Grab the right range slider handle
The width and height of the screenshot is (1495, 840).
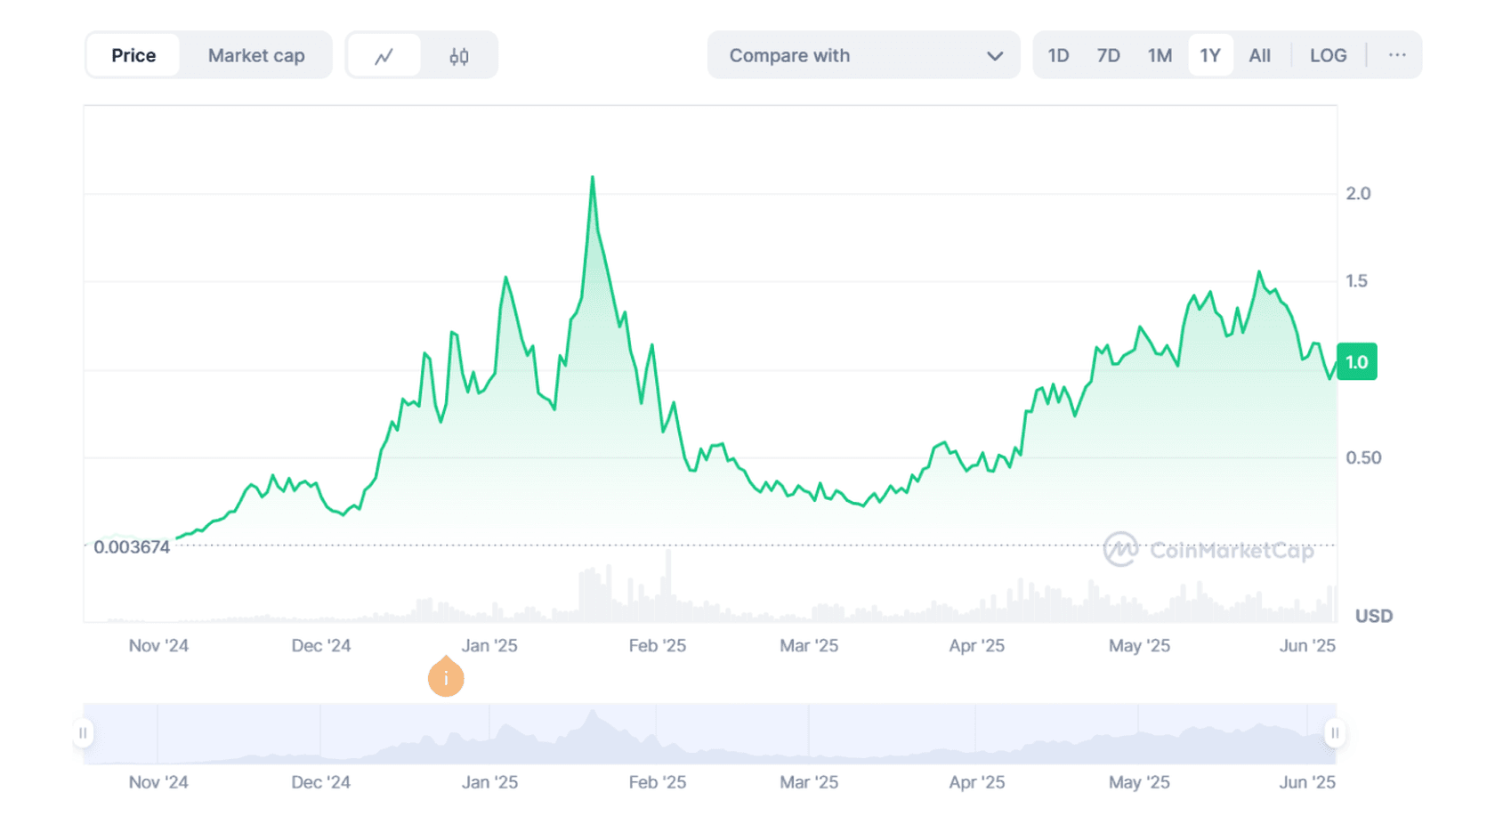point(1335,733)
